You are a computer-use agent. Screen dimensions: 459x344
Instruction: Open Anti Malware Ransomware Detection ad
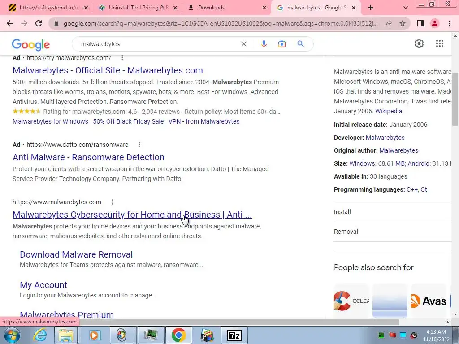pos(88,157)
